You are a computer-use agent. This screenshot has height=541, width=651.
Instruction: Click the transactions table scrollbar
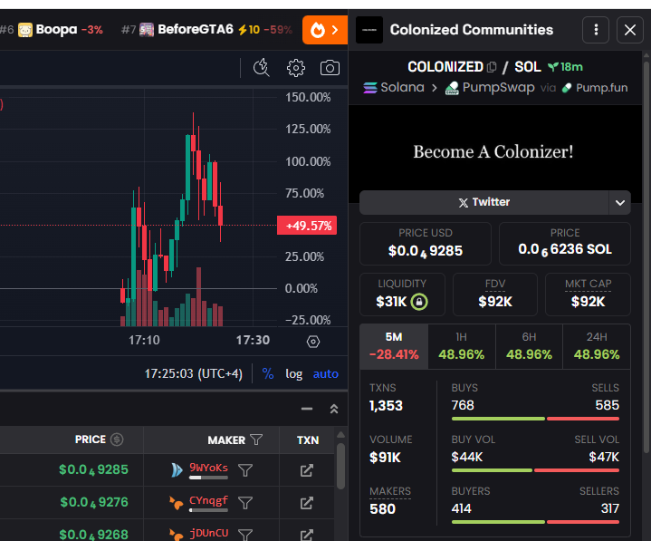(x=340, y=467)
